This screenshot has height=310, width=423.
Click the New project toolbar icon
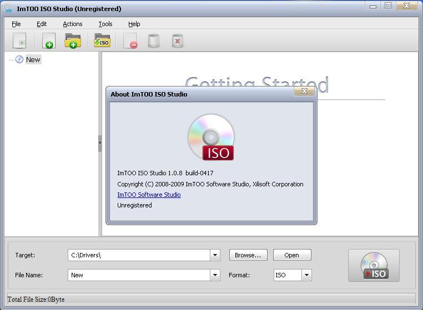pos(19,41)
